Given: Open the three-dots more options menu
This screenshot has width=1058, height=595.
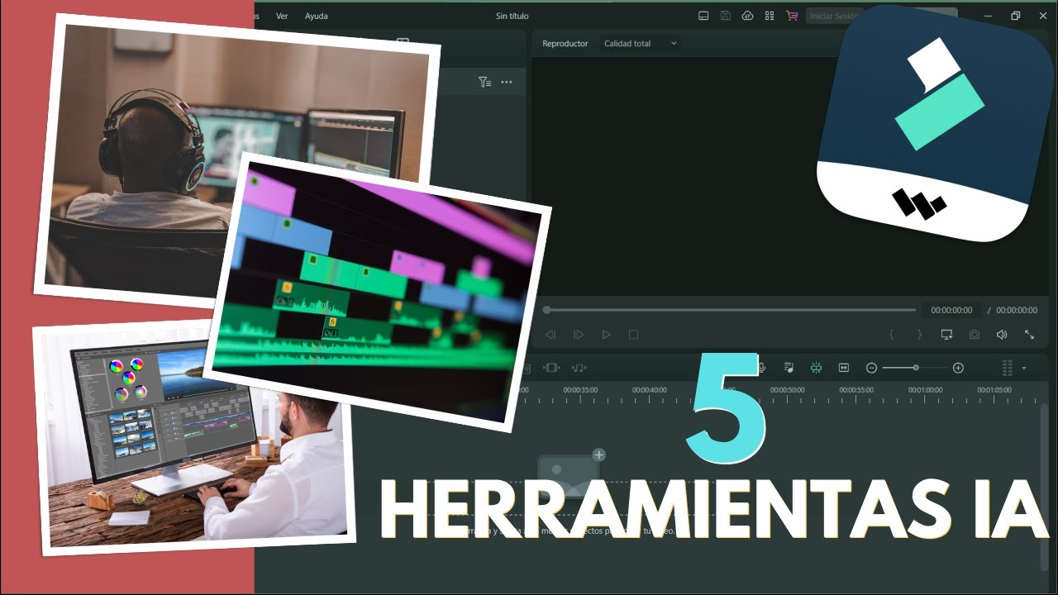Looking at the screenshot, I should click(x=507, y=82).
